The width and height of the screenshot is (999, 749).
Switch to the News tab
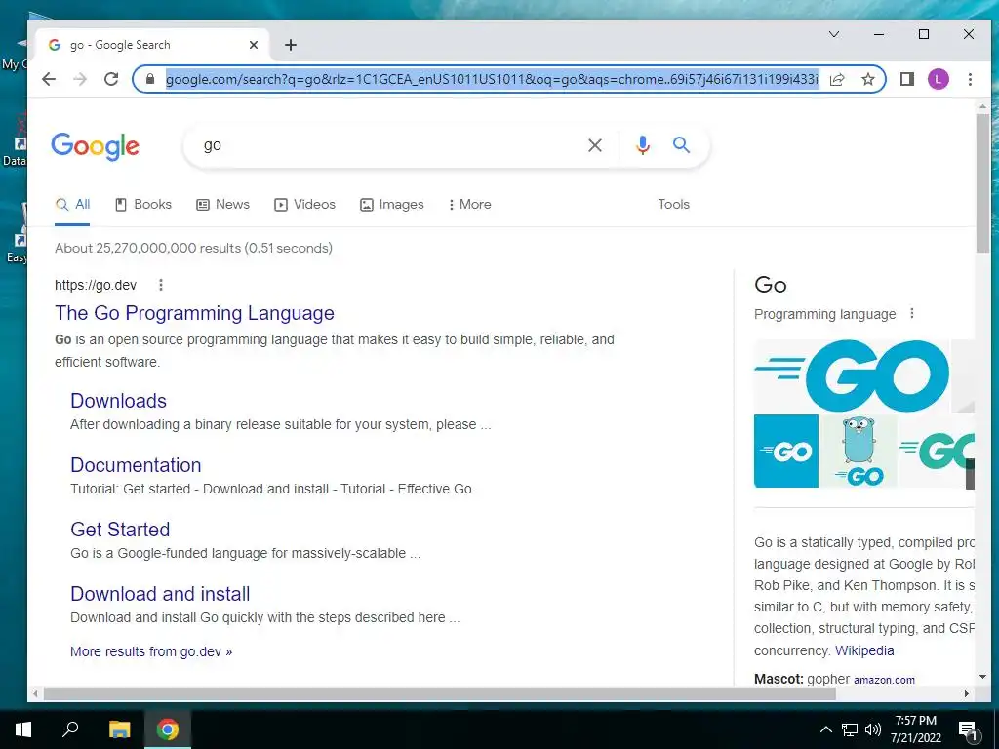(223, 205)
